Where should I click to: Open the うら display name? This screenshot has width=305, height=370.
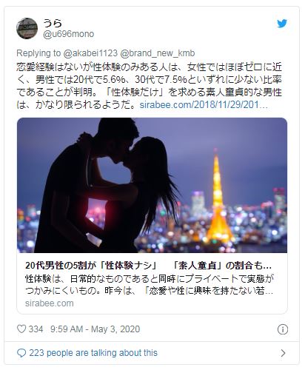tap(53, 23)
